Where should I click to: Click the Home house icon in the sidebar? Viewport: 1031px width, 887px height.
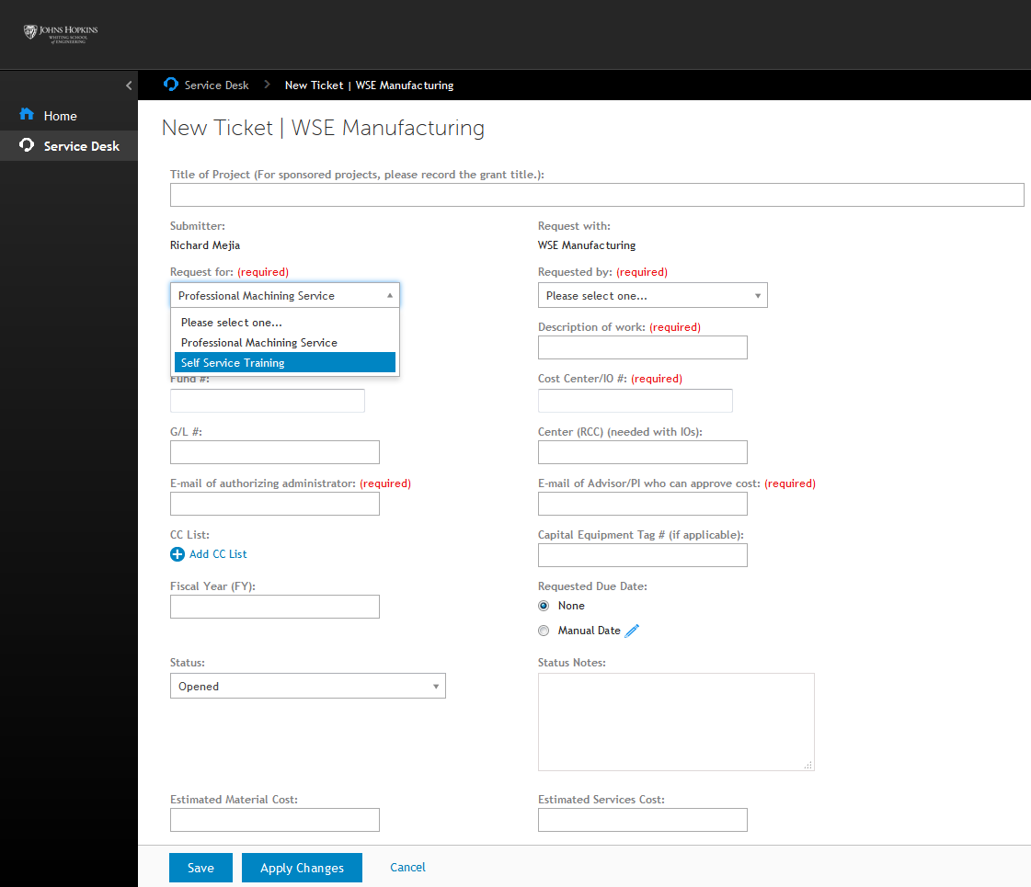[27, 114]
